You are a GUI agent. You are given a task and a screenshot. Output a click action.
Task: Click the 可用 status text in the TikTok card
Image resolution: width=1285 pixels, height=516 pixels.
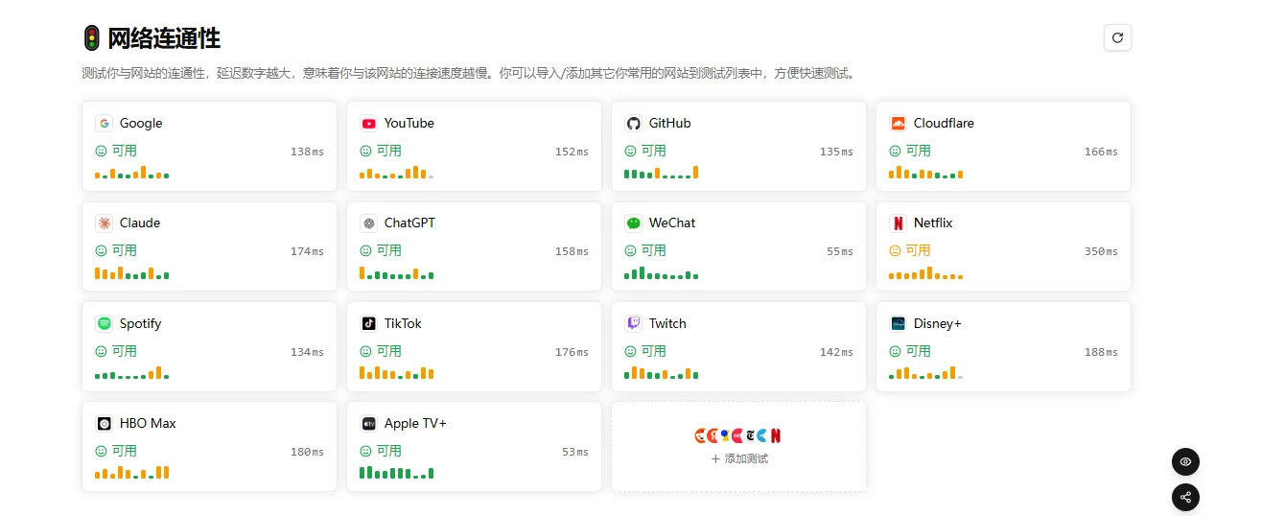click(x=388, y=351)
